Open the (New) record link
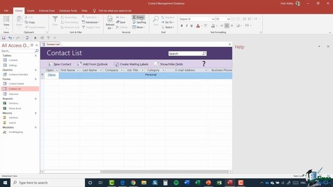 click(x=52, y=75)
